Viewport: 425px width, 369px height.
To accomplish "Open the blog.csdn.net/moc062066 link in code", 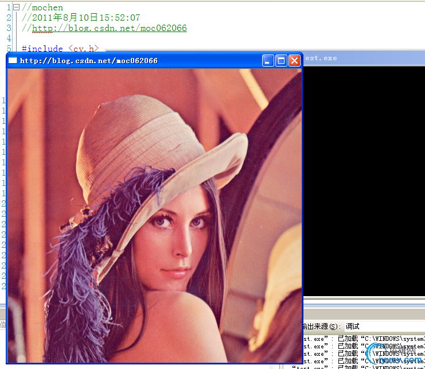I will tap(109, 28).
